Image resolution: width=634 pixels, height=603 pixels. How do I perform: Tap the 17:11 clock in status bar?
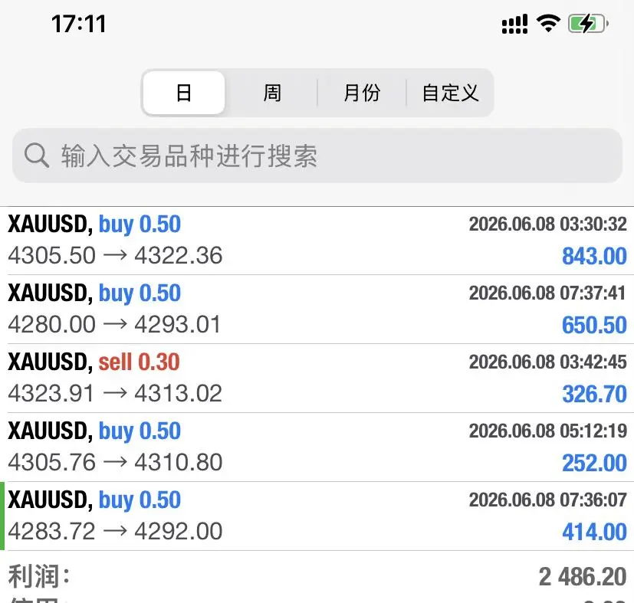point(79,24)
